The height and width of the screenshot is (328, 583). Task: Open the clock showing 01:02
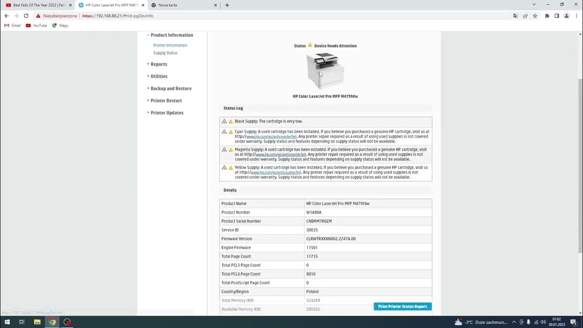pyautogui.click(x=557, y=322)
